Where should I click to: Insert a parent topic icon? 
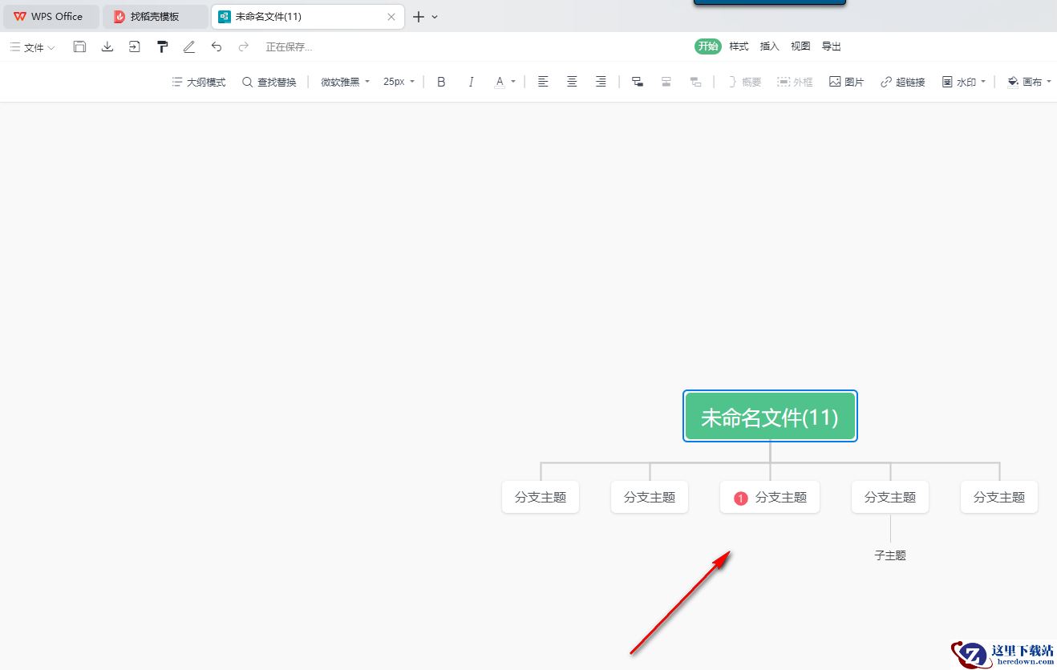pyautogui.click(x=695, y=82)
